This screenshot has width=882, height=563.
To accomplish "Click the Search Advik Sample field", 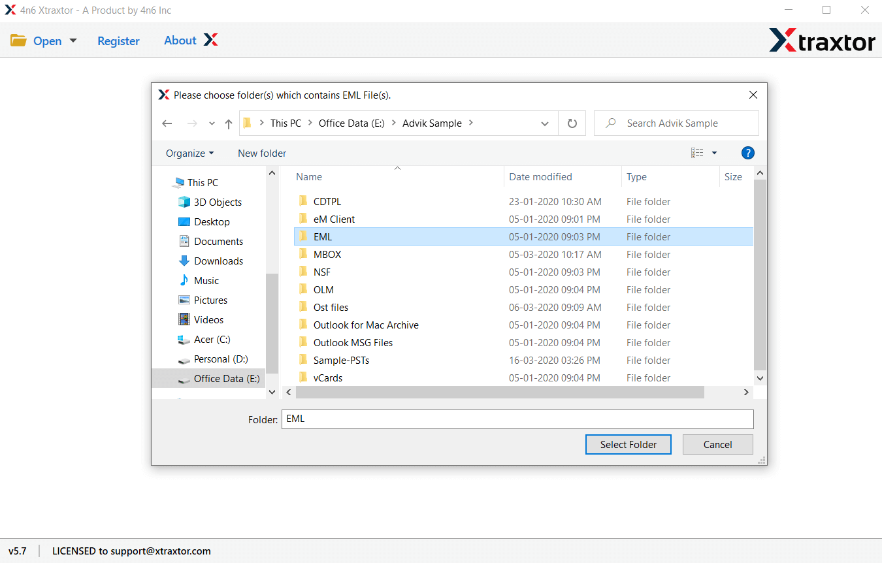I will pyautogui.click(x=676, y=123).
